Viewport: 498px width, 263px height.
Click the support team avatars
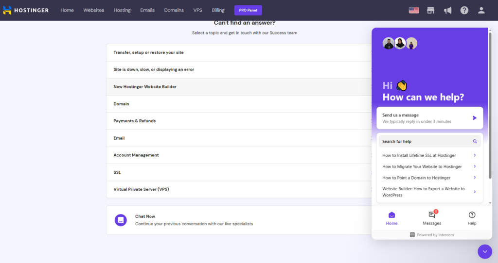tap(400, 43)
